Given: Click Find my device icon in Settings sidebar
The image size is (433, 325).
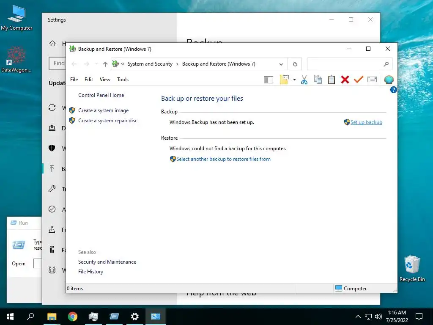Looking at the screenshot, I should pos(52,229).
